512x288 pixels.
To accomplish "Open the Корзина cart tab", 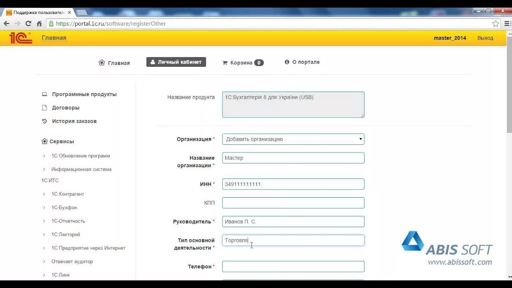I will (243, 62).
